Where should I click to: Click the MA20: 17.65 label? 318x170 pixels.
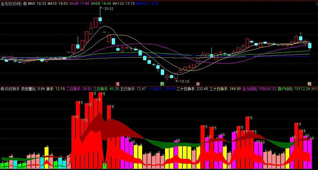pyautogui.click(x=79, y=3)
